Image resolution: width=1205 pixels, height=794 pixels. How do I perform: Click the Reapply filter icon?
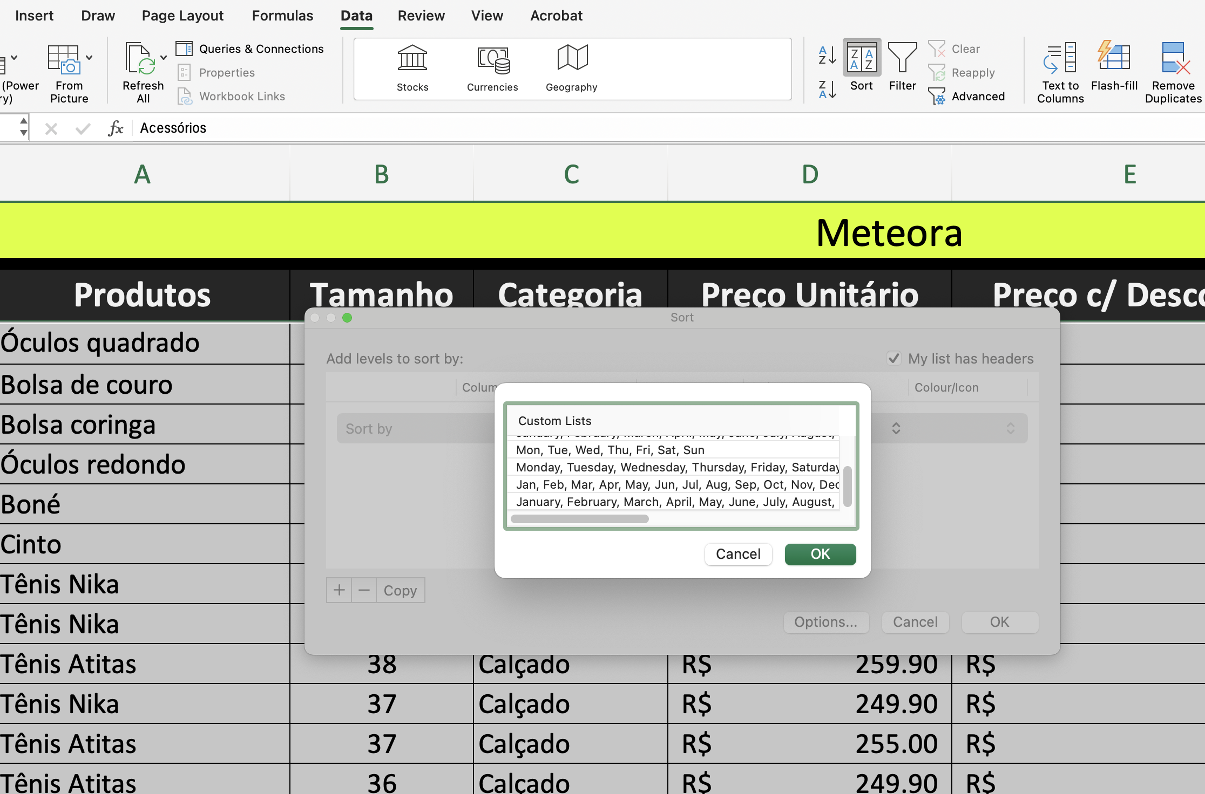pyautogui.click(x=937, y=72)
